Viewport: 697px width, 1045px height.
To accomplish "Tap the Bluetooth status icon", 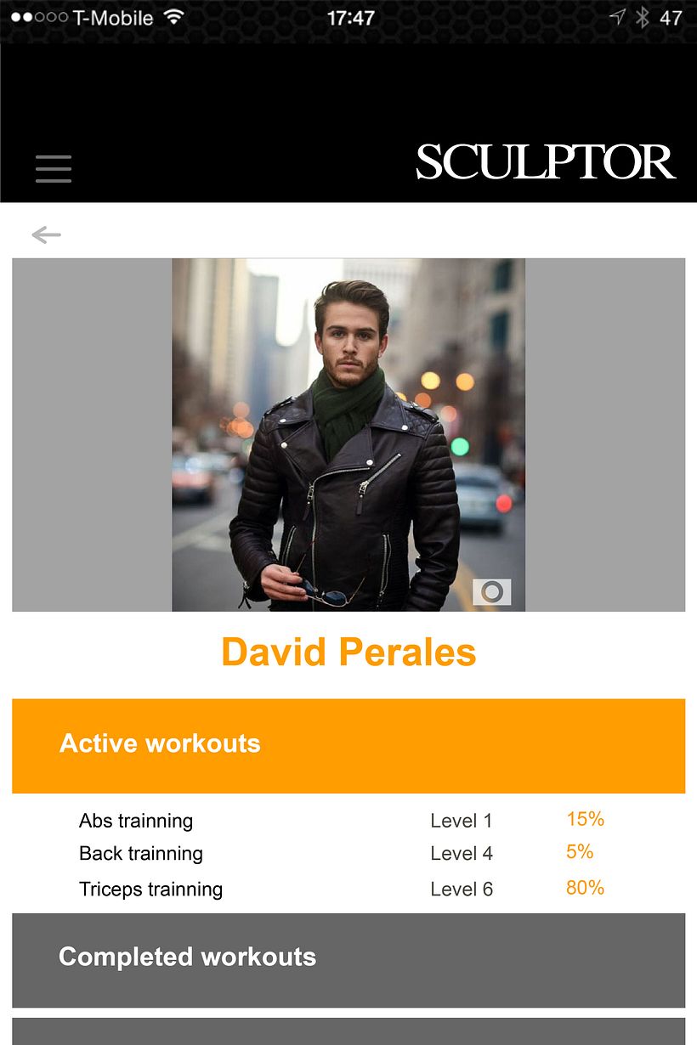I will [x=643, y=17].
